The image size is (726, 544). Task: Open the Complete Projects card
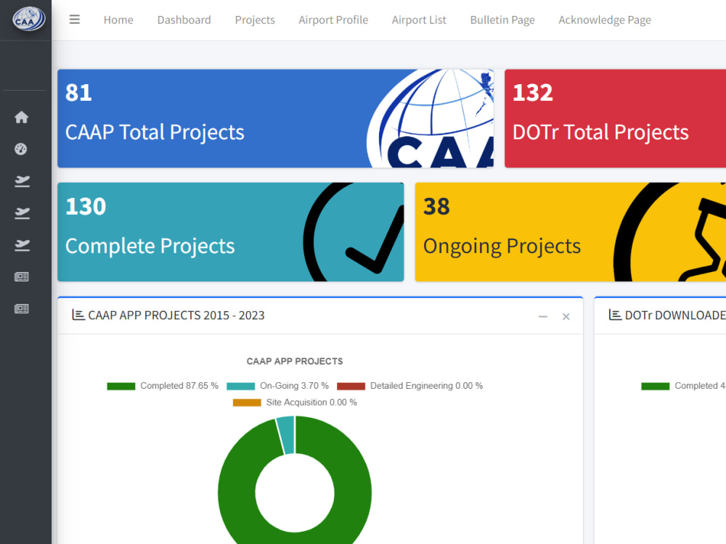[x=231, y=232]
